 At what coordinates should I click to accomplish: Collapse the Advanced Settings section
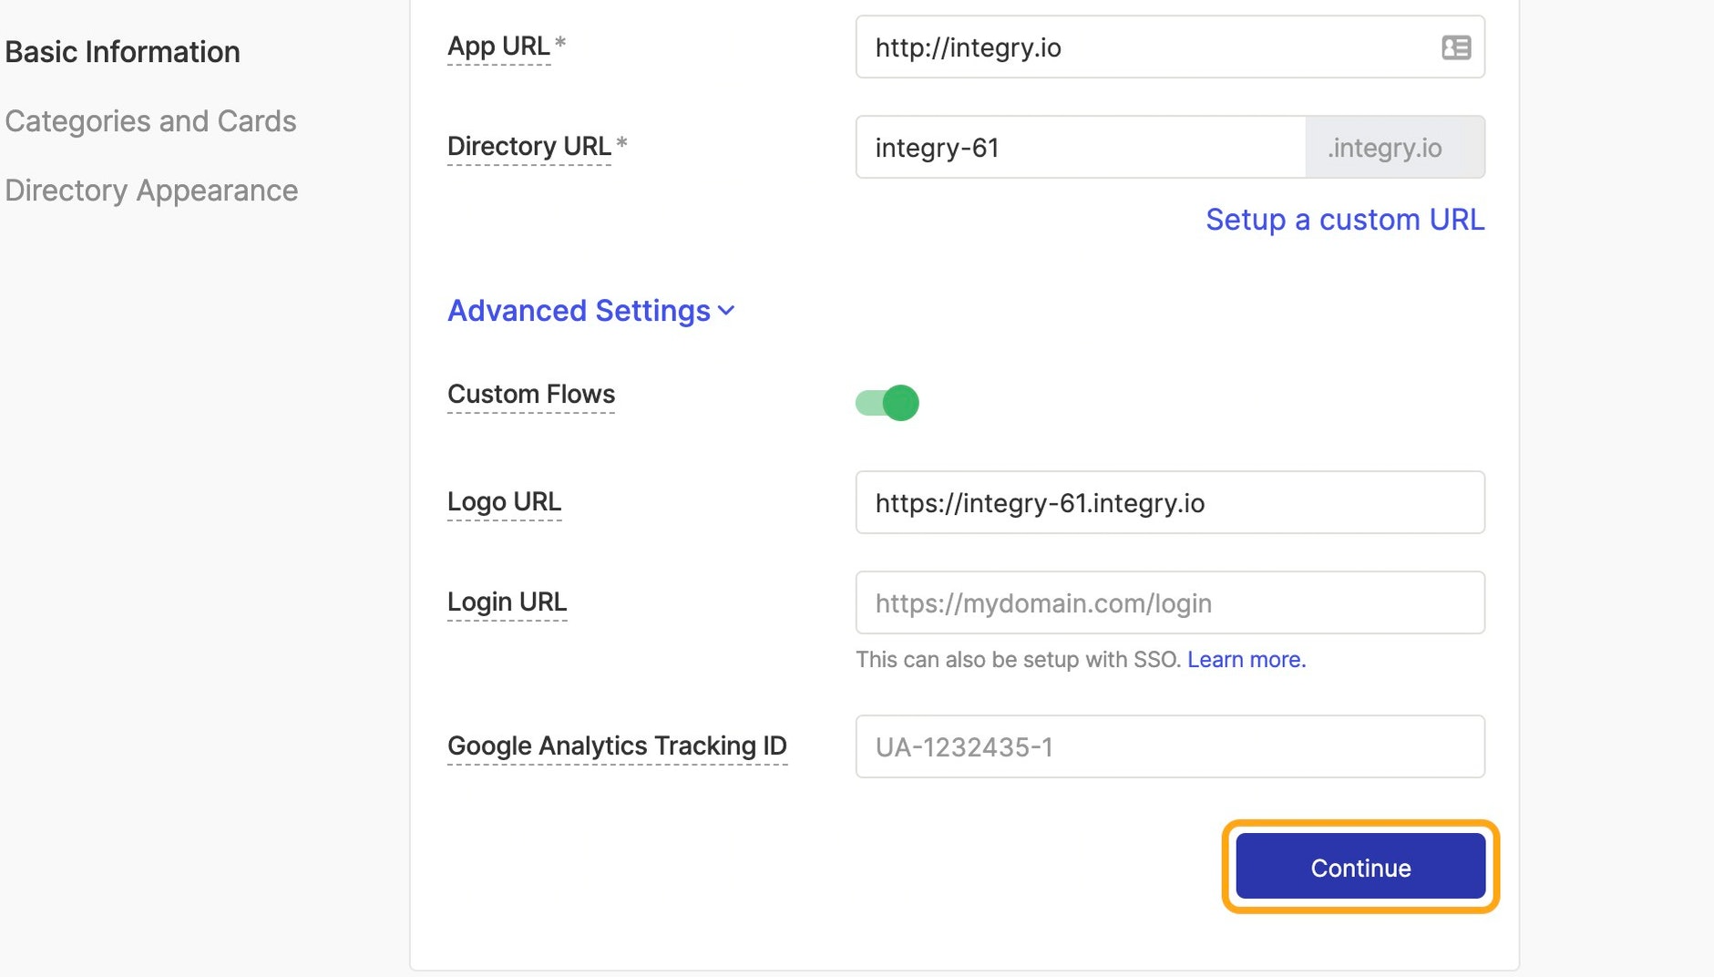pos(590,311)
